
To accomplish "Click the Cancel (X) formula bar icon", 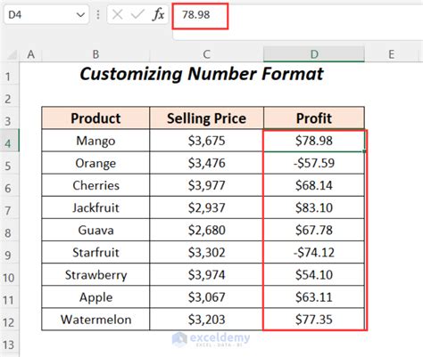I will 118,14.
